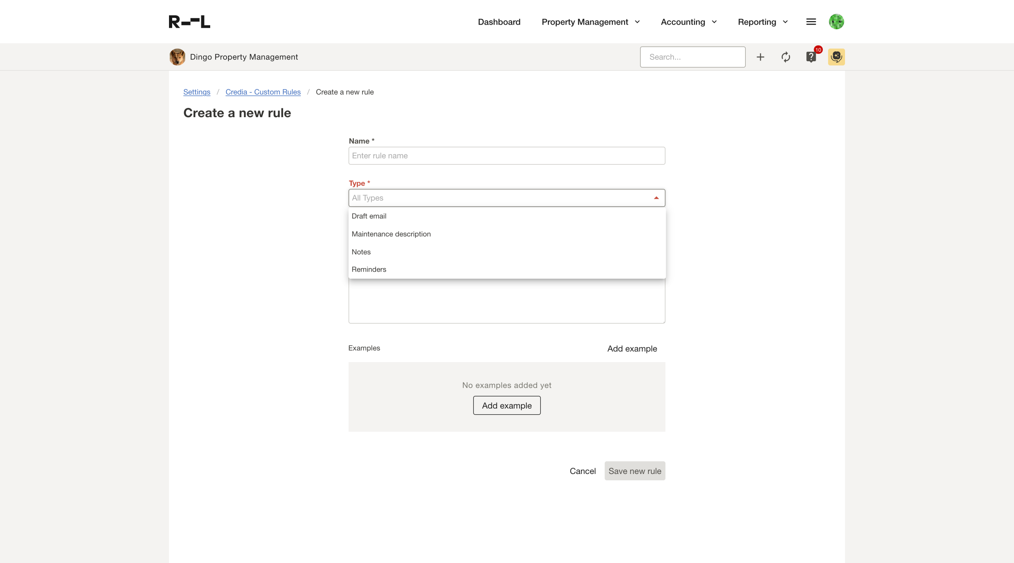Open the Reporting dropdown menu

(763, 22)
